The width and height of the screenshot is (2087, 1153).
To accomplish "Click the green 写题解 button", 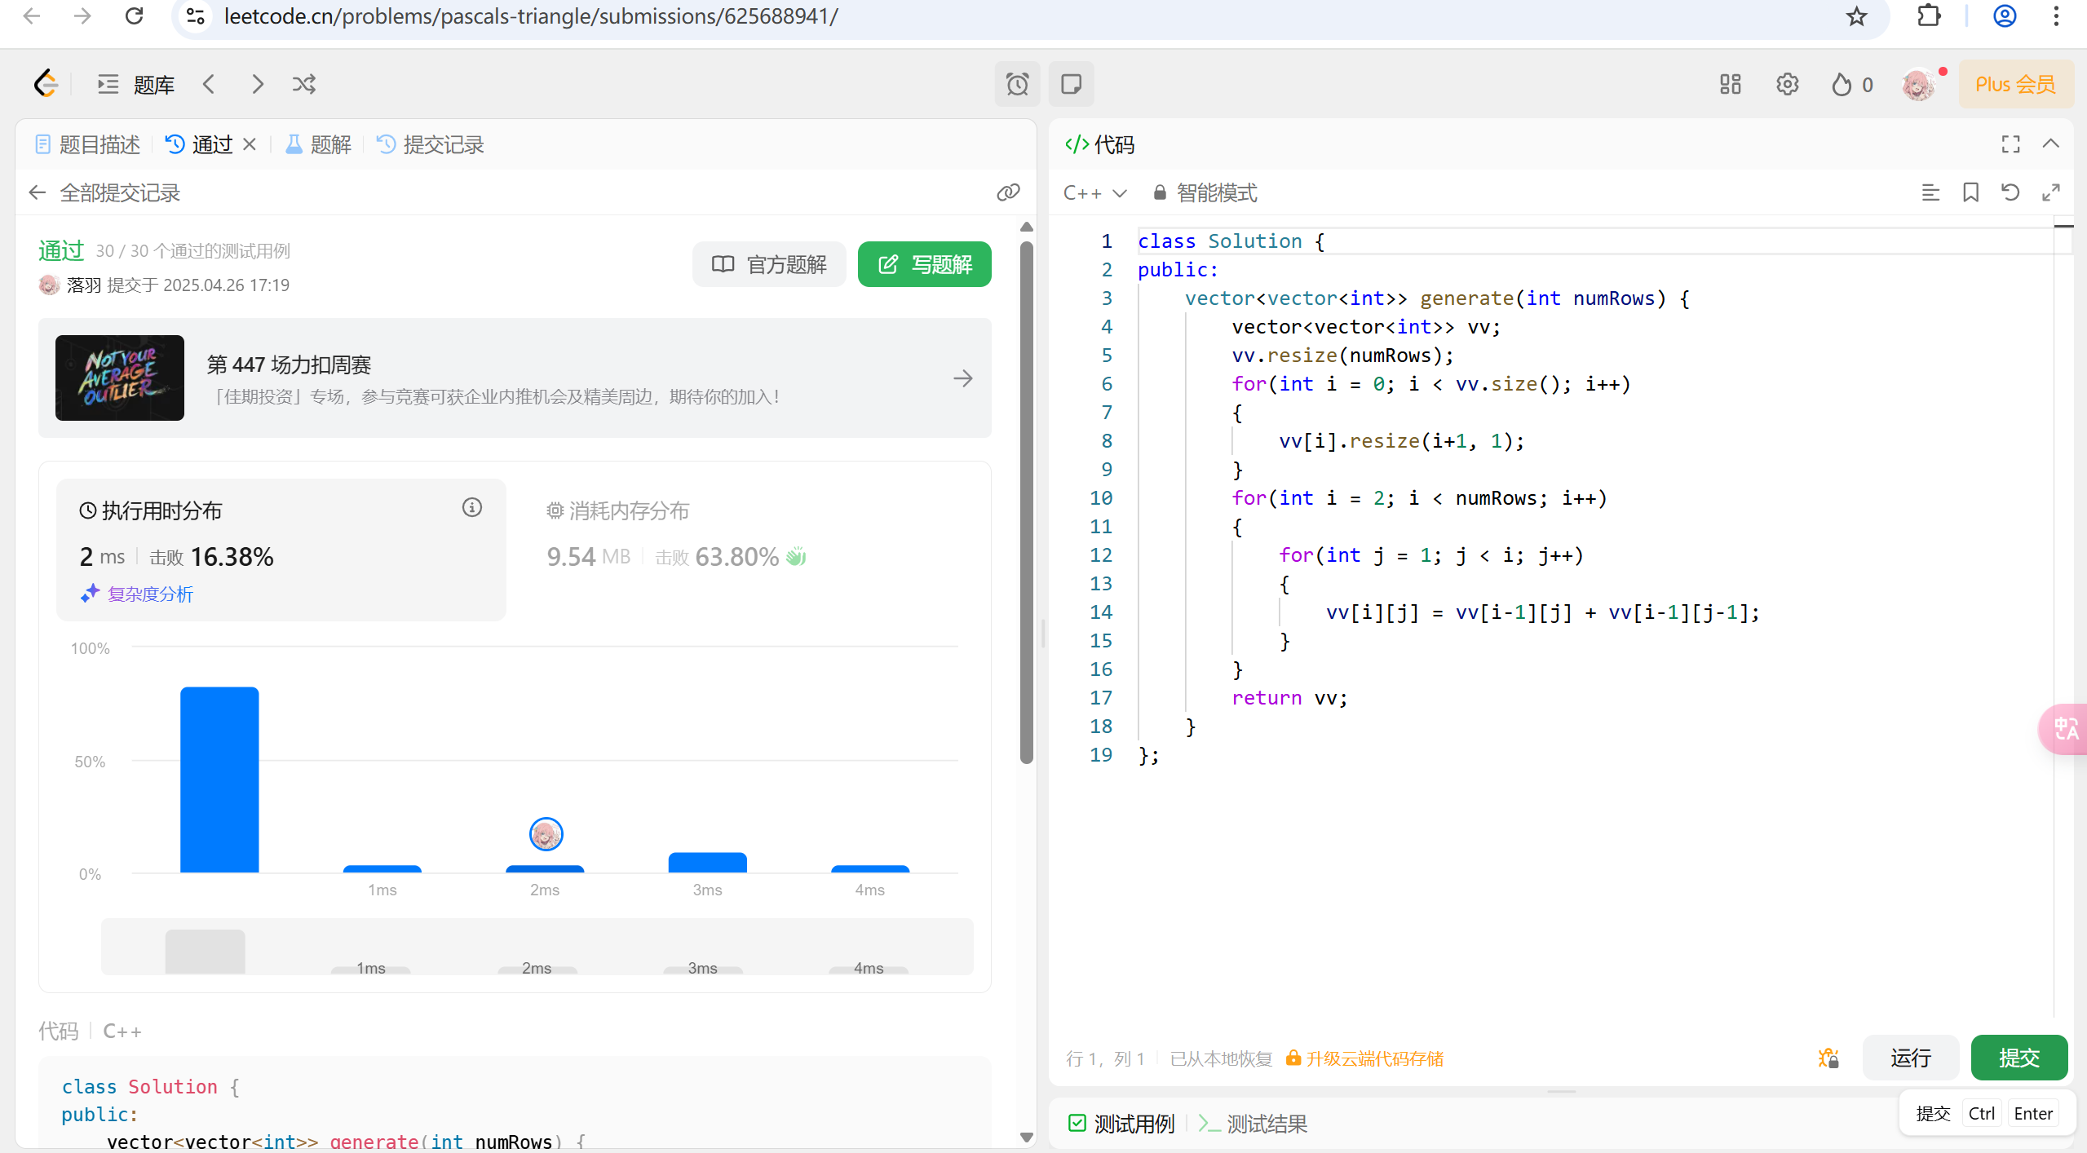I will (924, 264).
